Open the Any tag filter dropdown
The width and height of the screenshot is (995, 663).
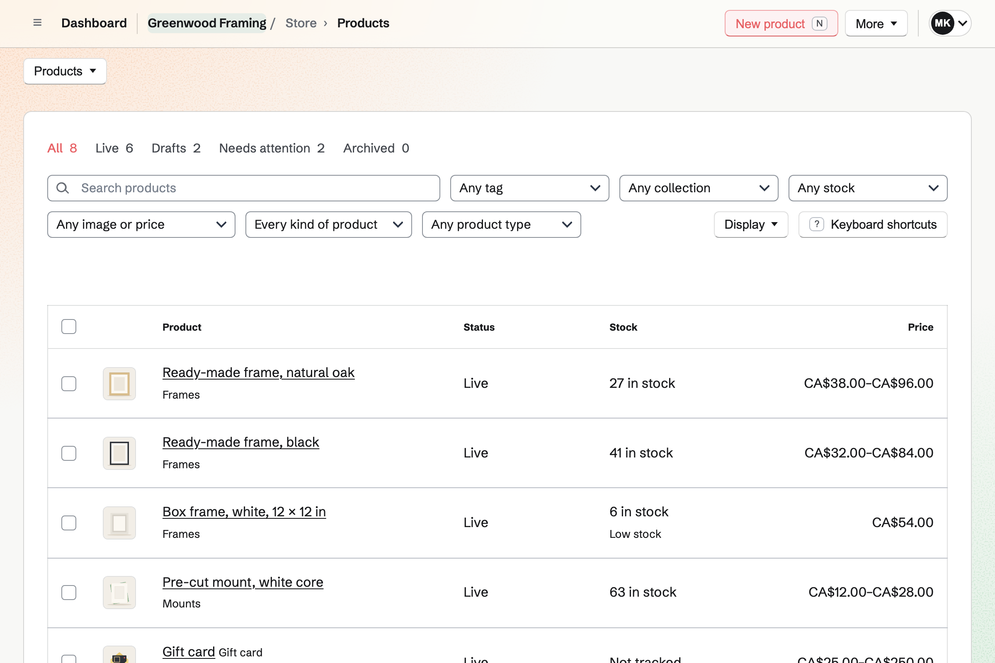click(x=530, y=188)
